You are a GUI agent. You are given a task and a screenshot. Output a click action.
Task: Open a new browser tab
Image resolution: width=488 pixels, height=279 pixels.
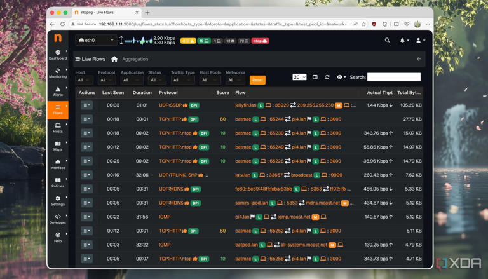[x=147, y=13]
